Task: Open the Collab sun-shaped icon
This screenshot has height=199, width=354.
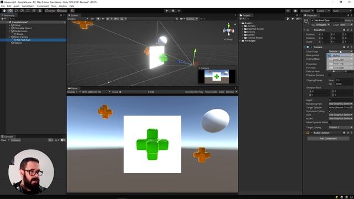Action: tap(288, 11)
